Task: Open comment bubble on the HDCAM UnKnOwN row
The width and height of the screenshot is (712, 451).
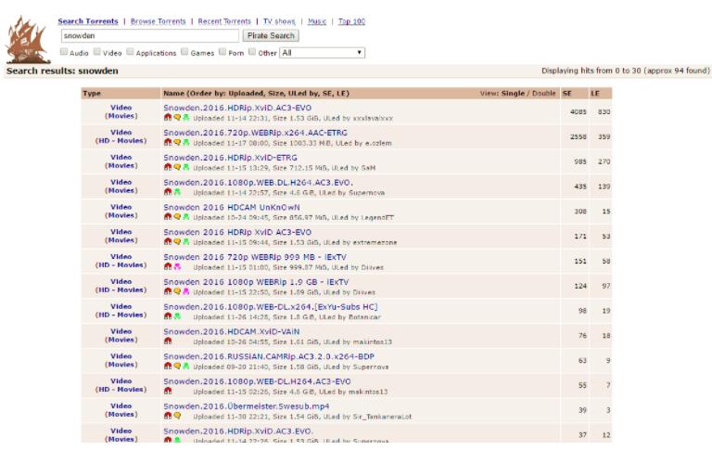Action: pyautogui.click(x=177, y=217)
